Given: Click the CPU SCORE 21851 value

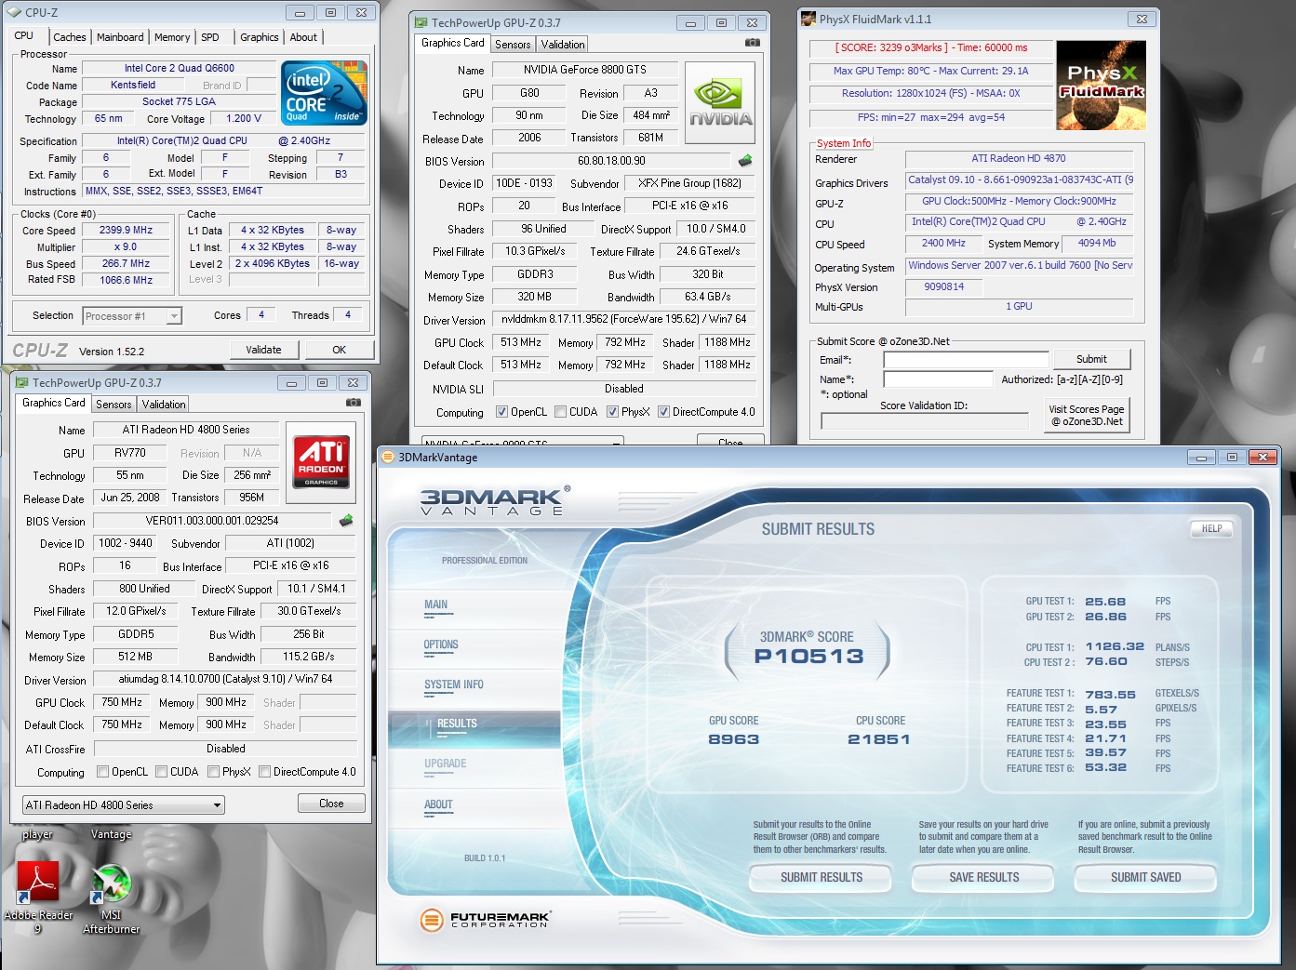Looking at the screenshot, I should point(878,739).
